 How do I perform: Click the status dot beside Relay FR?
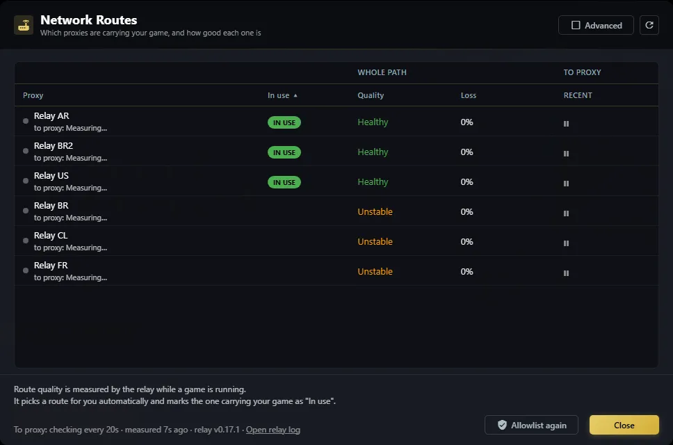(x=26, y=270)
